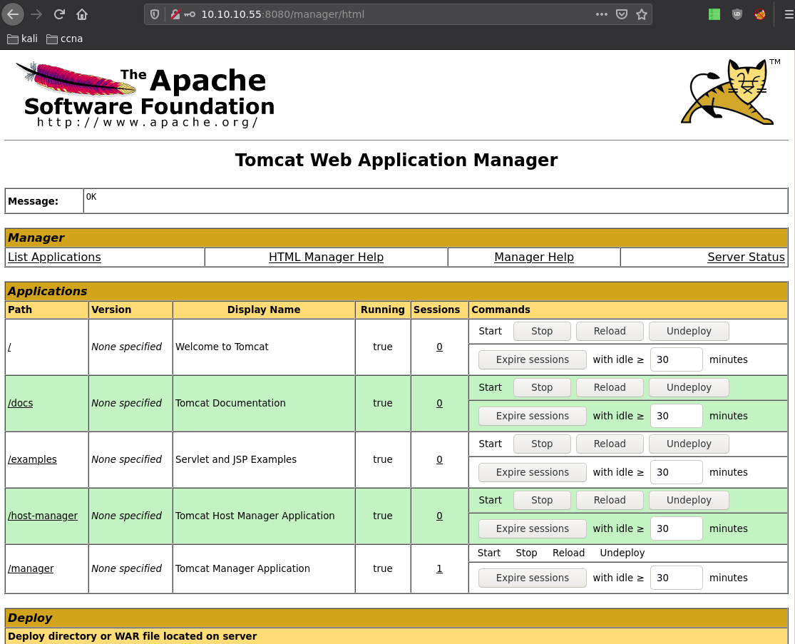Image resolution: width=795 pixels, height=644 pixels.
Task: Expire sessions for /host-manager
Action: point(533,528)
